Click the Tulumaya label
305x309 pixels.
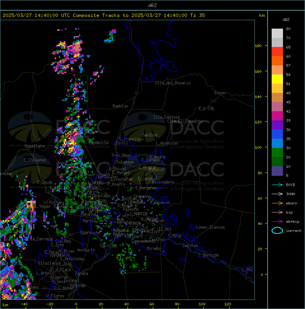click(125, 162)
